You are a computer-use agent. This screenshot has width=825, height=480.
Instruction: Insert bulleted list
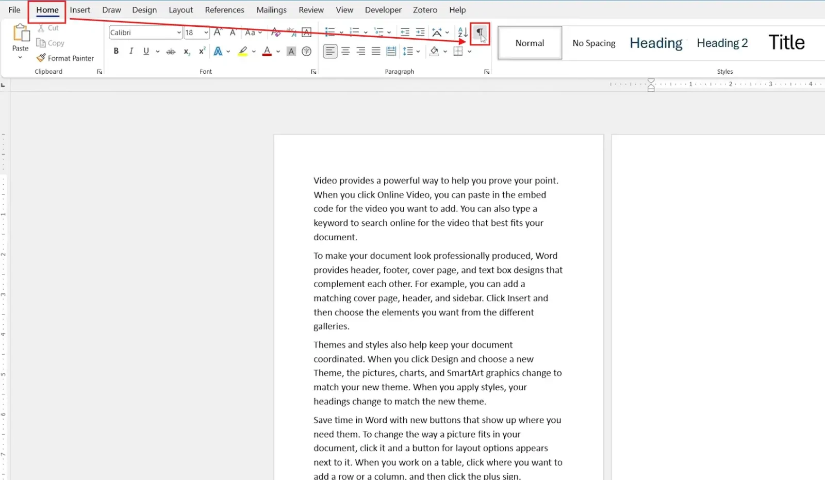pos(330,32)
